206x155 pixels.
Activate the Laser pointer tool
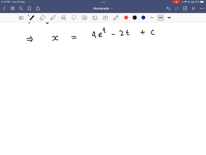(x=116, y=18)
